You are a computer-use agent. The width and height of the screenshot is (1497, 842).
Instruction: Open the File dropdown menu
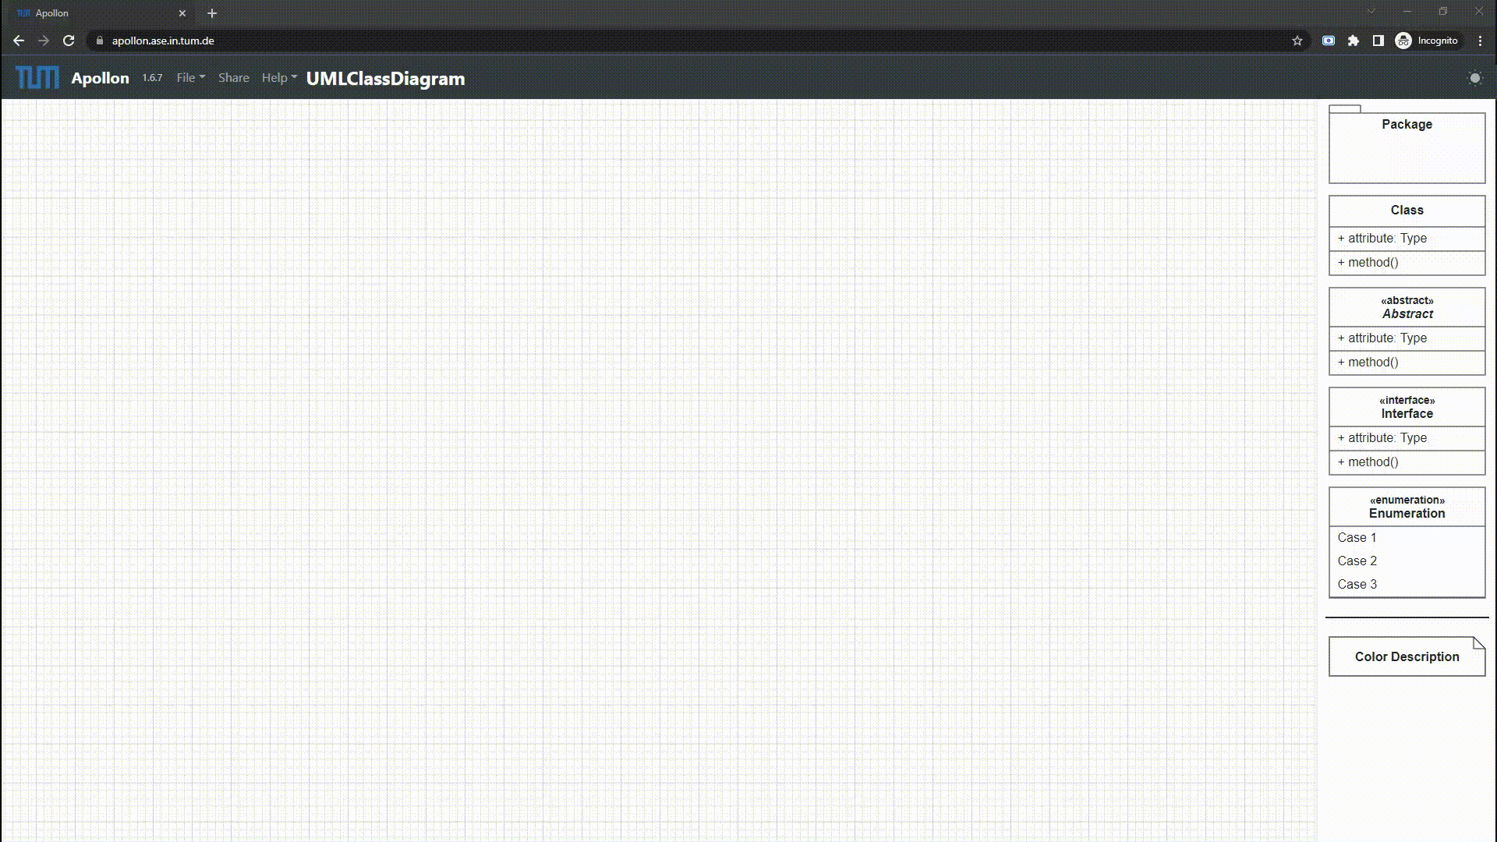click(189, 77)
